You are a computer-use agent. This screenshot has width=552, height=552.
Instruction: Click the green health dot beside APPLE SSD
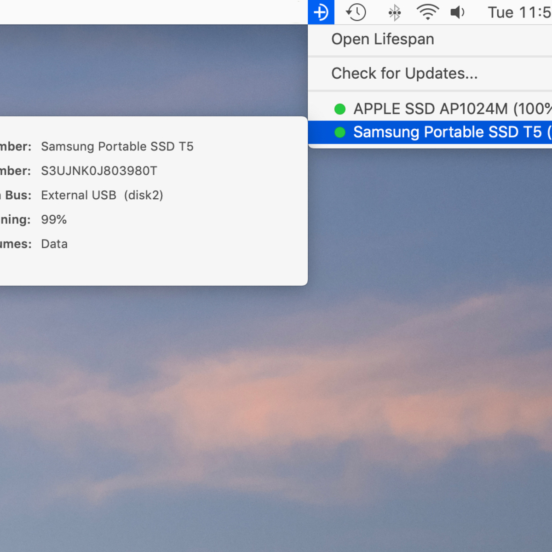click(x=340, y=109)
